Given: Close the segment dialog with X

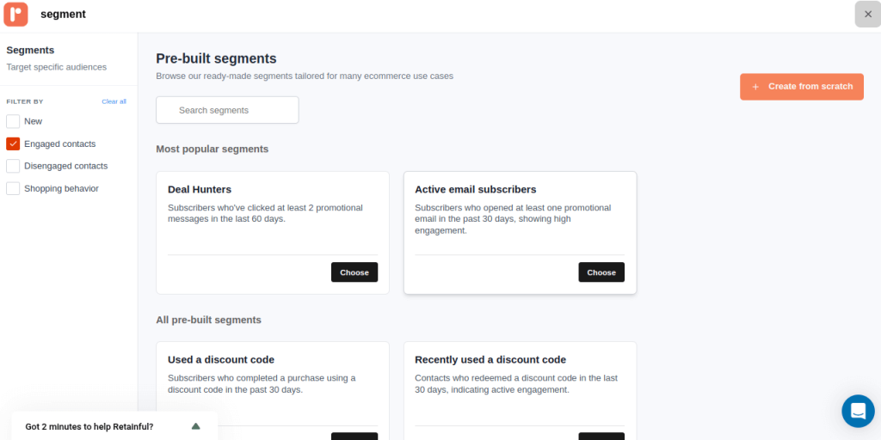Looking at the screenshot, I should pyautogui.click(x=867, y=14).
